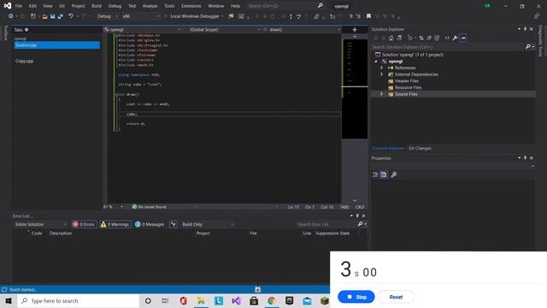Screen dimensions: 547x308
Task: Open the Build menu
Action: (97, 6)
